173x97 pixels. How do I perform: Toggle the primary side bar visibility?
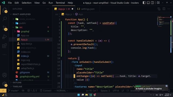coord(144,3)
